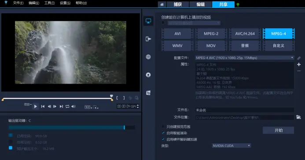Step to the next frame
This screenshot has width=305, height=160.
pyautogui.click(x=55, y=106)
